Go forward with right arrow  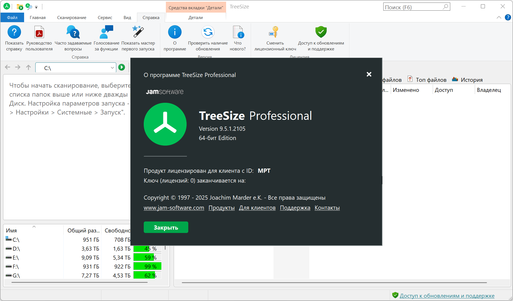coord(18,67)
